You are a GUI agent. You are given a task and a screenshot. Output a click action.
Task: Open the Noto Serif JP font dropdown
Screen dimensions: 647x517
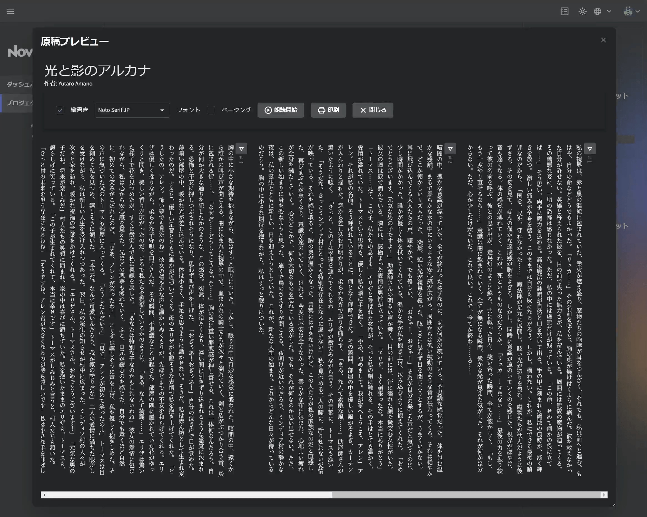tap(132, 110)
